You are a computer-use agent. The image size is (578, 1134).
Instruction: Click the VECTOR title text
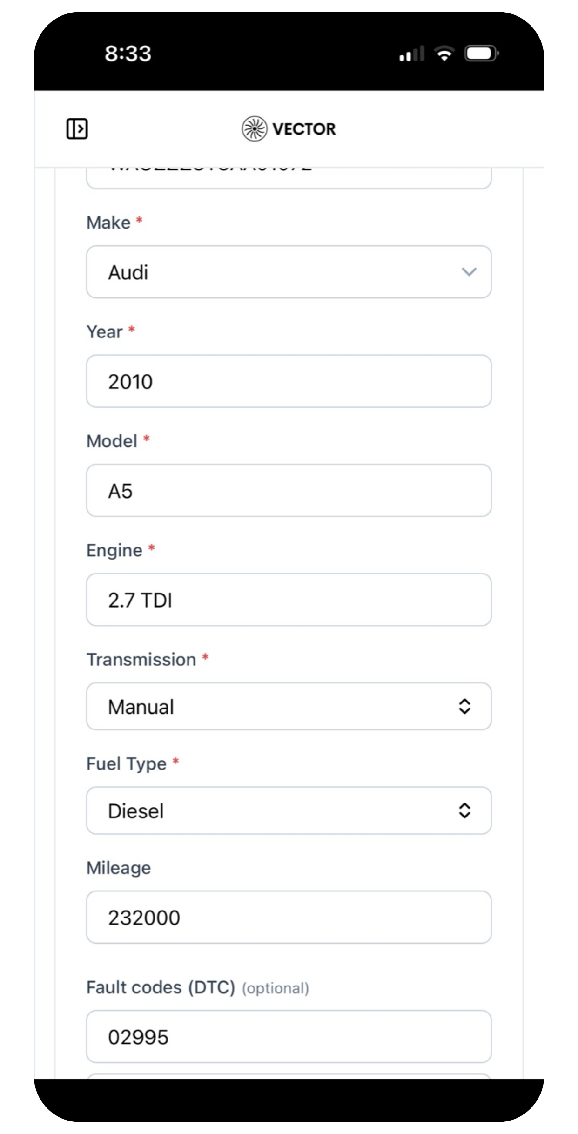(x=304, y=129)
